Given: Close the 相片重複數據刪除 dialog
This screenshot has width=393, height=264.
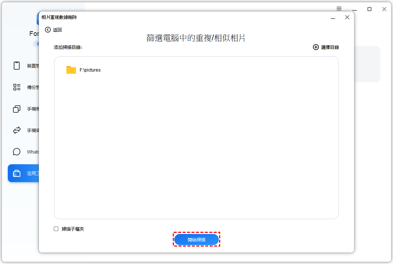Looking at the screenshot, I should click(x=347, y=17).
